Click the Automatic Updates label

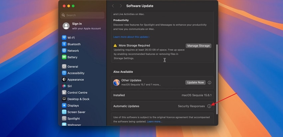pos(126,106)
